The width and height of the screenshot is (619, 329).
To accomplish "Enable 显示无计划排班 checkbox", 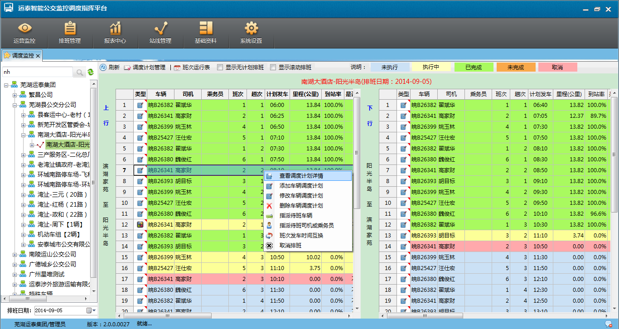I will [x=220, y=68].
